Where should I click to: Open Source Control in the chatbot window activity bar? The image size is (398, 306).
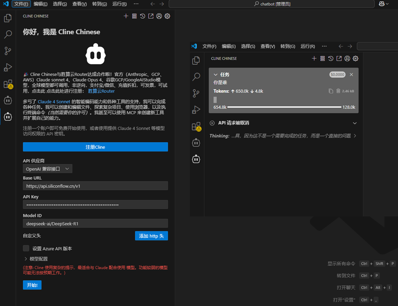(x=8, y=51)
